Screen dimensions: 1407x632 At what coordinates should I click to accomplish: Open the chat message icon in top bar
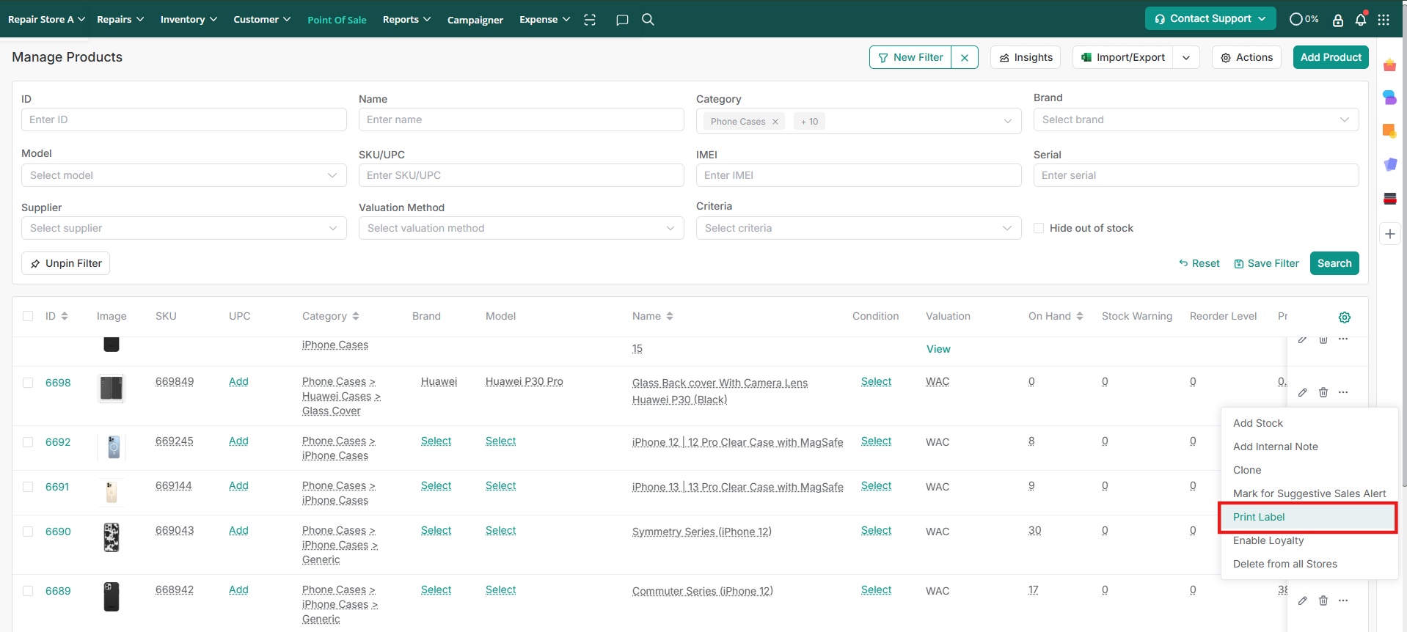[x=622, y=20]
